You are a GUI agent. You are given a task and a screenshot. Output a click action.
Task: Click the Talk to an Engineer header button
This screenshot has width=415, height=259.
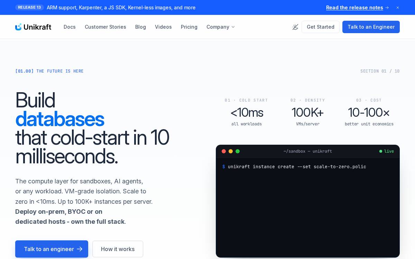(x=371, y=27)
